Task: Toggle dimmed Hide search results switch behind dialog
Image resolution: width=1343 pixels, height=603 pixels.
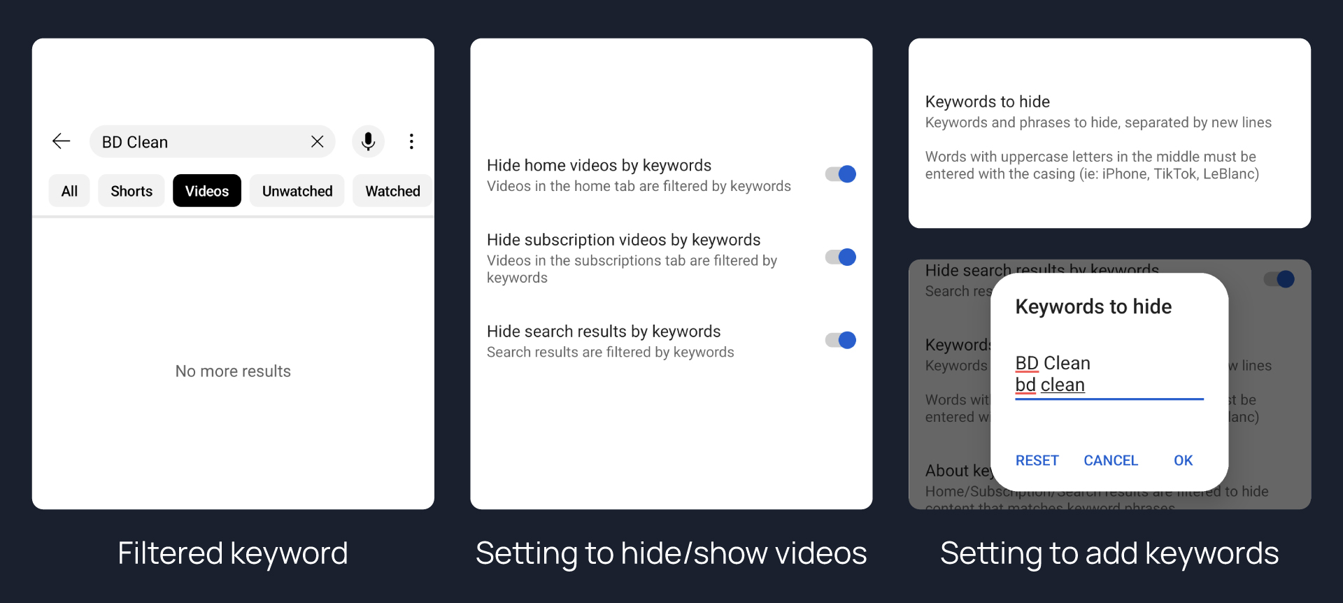Action: coord(1279,279)
